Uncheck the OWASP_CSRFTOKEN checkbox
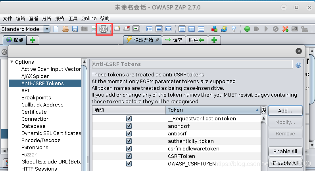The width and height of the screenshot is (315, 171). click(129, 163)
